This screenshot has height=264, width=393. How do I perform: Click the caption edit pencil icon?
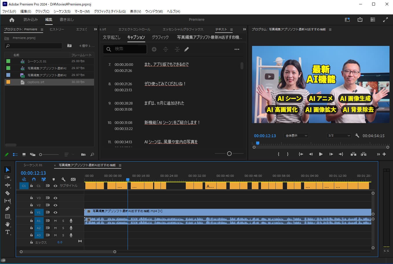[x=187, y=49]
